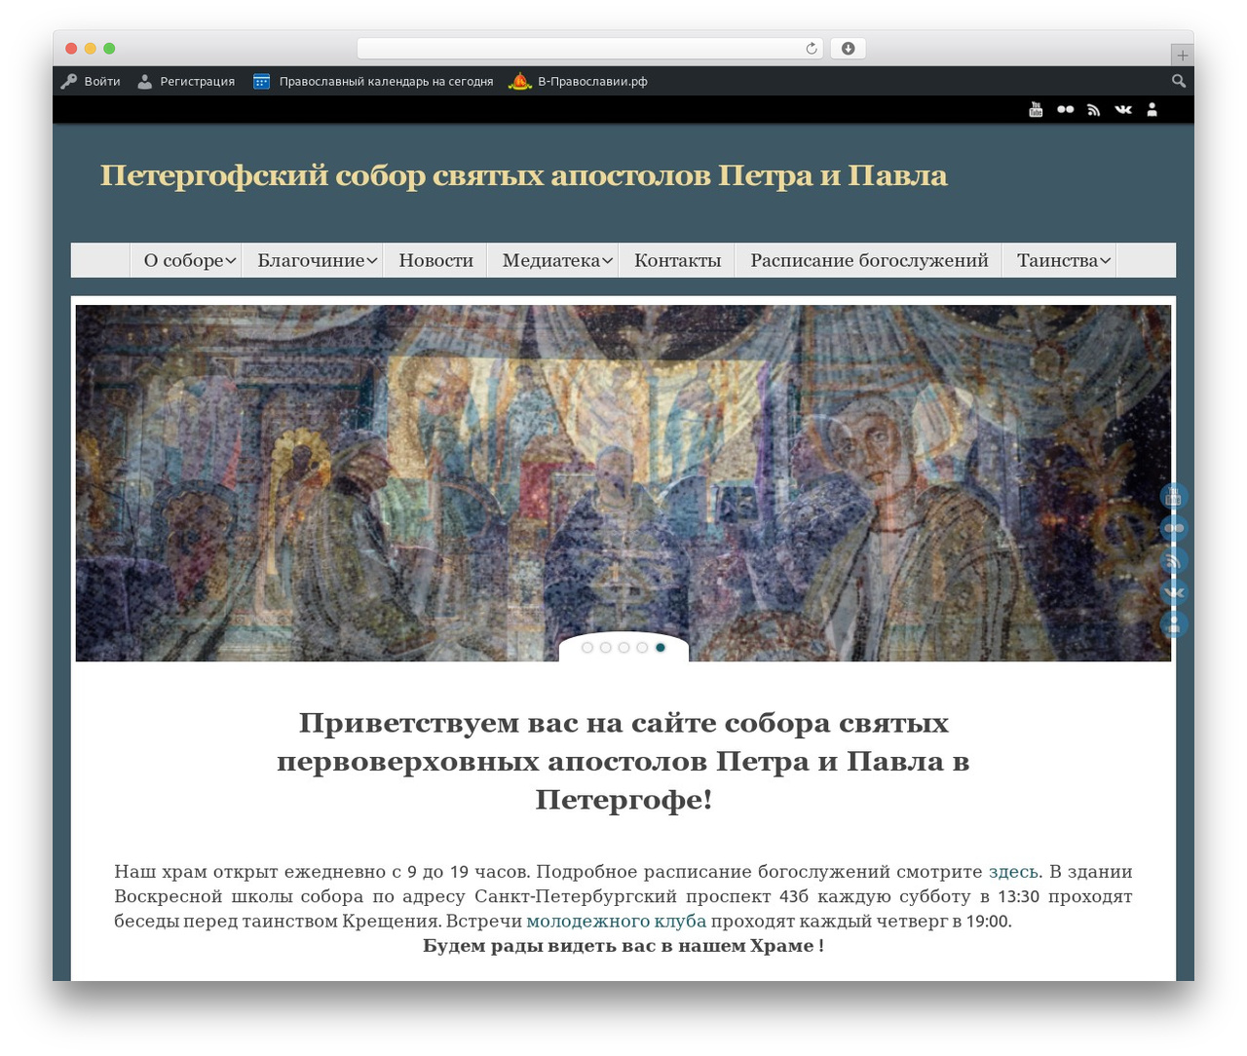Show the second slide using its dot
1247x1056 pixels.
(606, 648)
